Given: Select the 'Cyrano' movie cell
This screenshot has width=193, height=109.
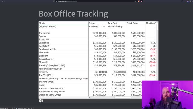Looking at the screenshot, I should point(64,36).
